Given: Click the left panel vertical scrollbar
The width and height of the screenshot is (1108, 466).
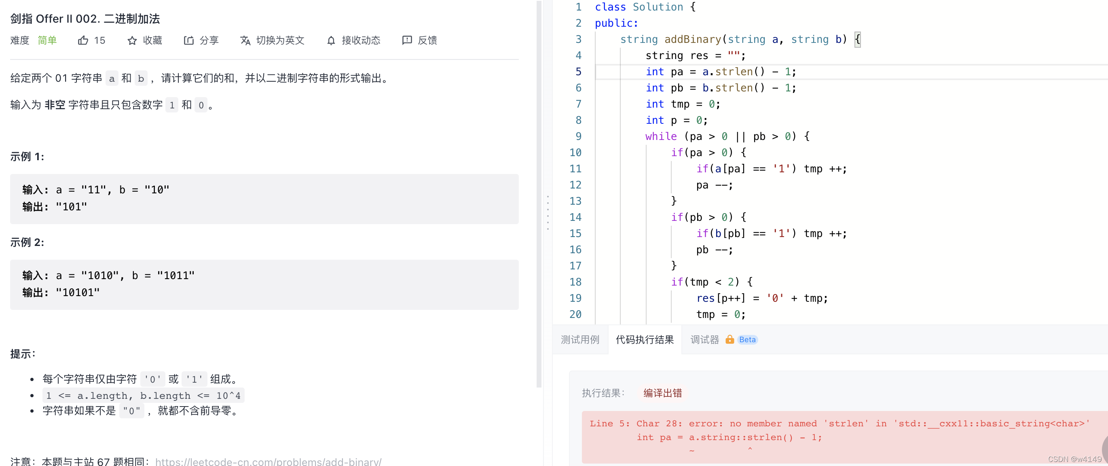Looking at the screenshot, I should point(539,194).
